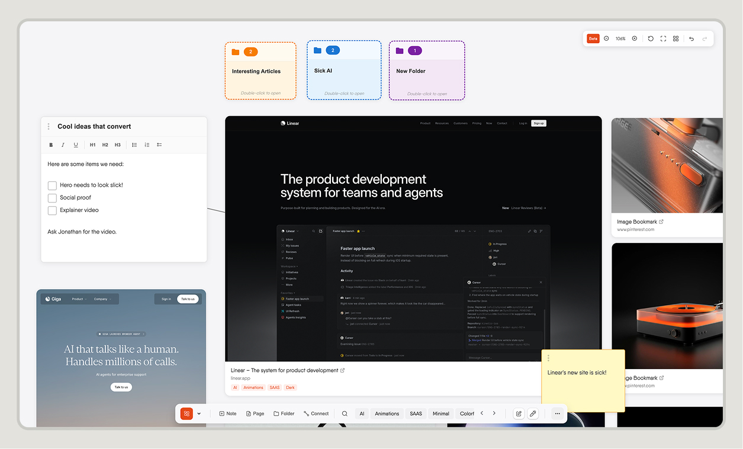
Task: Click the orange Beta badge
Action: coord(593,39)
